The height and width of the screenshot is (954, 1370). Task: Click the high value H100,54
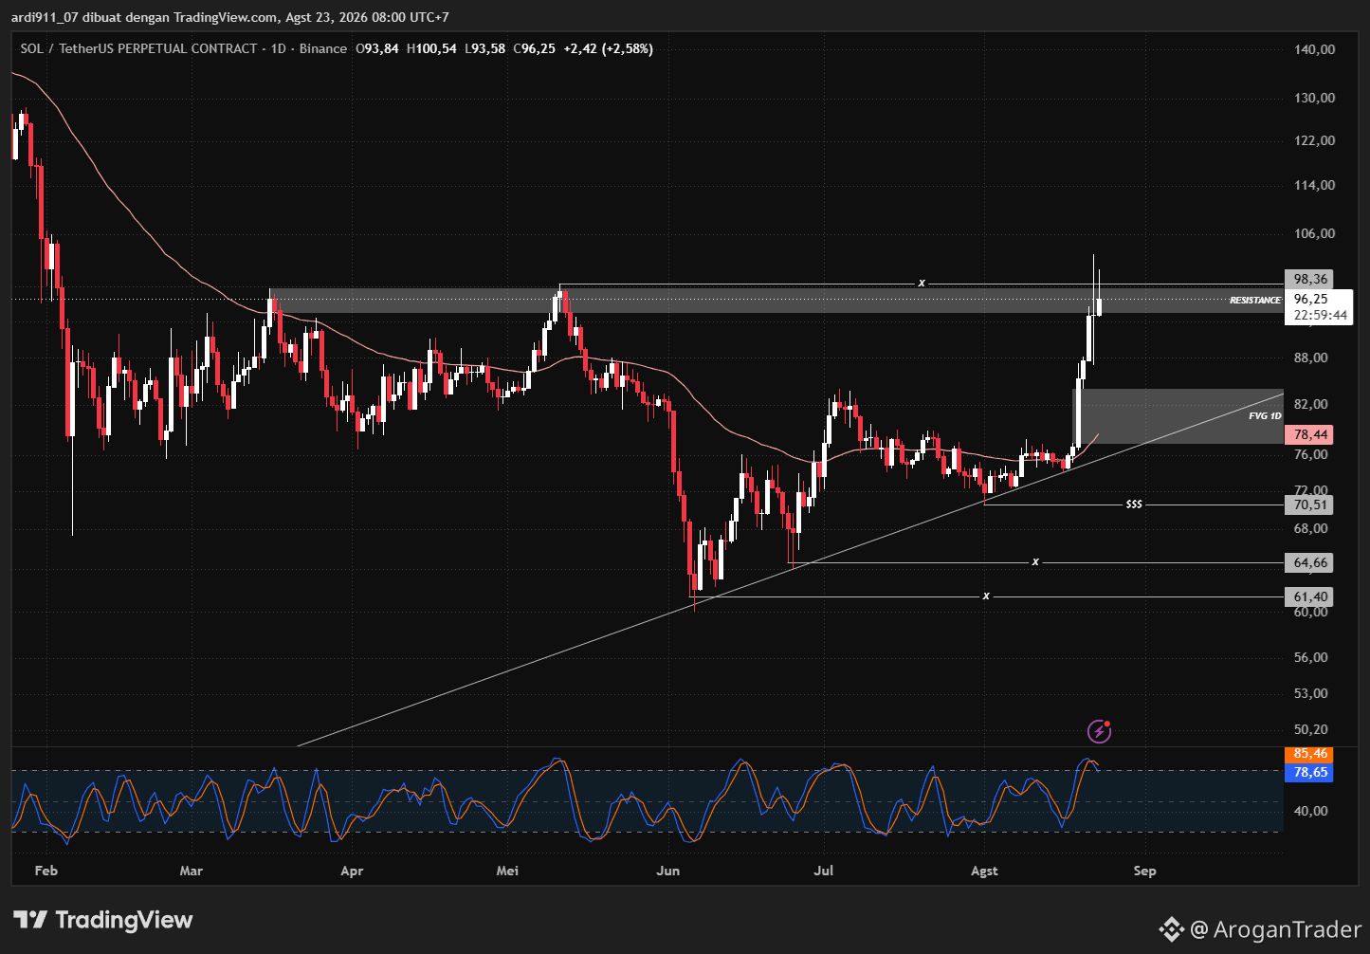[431, 48]
